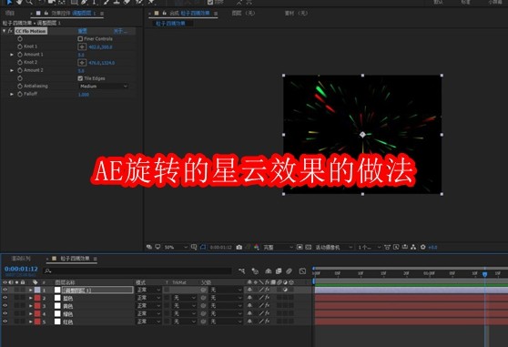
Task: Switch to the 图层 (无) tab
Action: 243,14
